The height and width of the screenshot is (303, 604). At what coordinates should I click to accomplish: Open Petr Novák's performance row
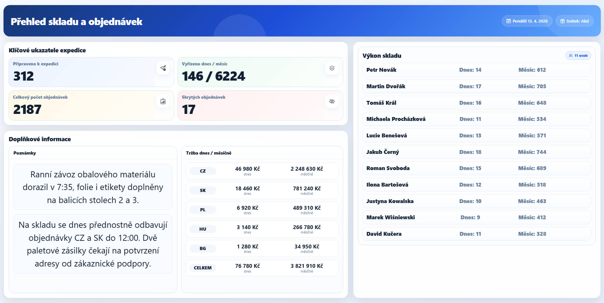point(477,70)
